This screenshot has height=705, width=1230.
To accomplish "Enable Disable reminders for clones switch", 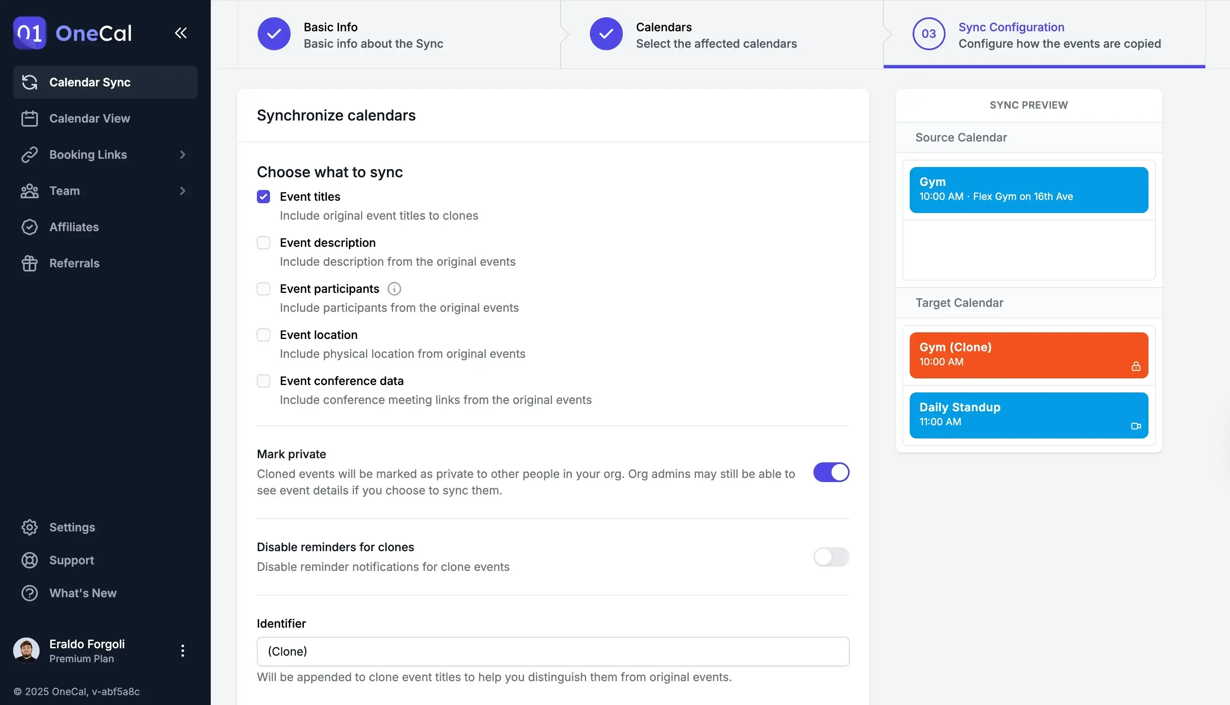I will point(831,557).
